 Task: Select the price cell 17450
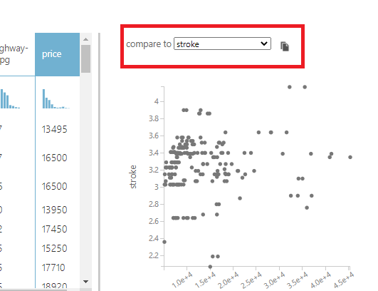tap(55, 229)
